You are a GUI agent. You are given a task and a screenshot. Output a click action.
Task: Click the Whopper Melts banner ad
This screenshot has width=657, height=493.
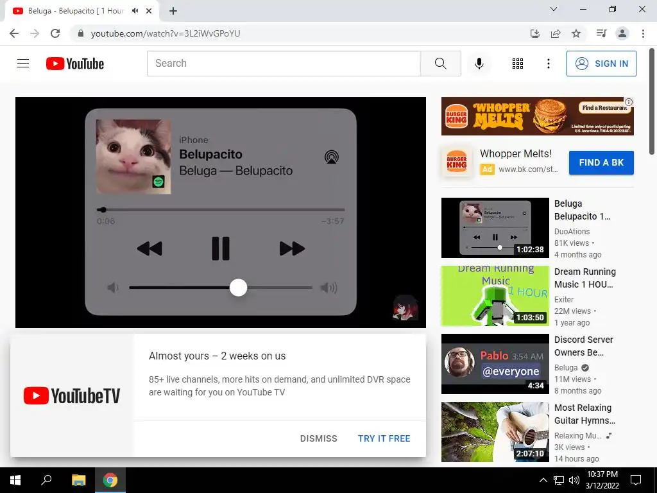pos(537,116)
